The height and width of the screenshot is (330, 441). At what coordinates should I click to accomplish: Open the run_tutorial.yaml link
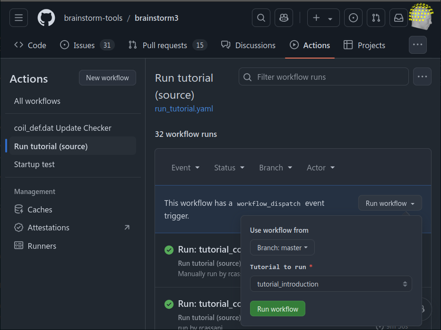click(x=184, y=109)
